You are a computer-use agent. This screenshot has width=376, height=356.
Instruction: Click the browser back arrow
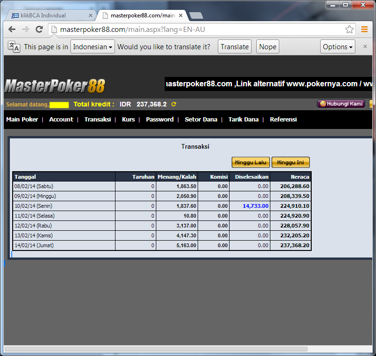[x=12, y=30]
